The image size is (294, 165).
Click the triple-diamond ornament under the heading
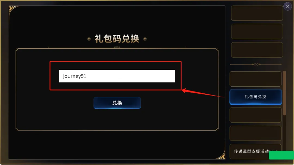pos(117,47)
